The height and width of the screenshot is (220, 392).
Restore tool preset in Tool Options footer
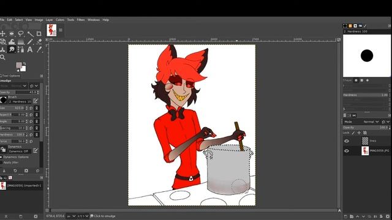(15, 171)
